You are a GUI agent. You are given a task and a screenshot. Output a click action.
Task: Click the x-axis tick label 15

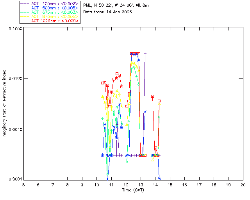170,185
